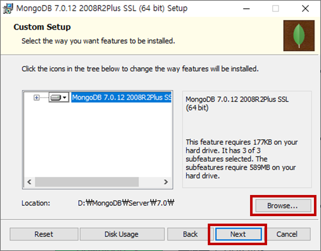Screen dimensions: 321x251
Task: Click the install path D:\MongoDB\Server\7.0\ text
Action: click(x=126, y=203)
